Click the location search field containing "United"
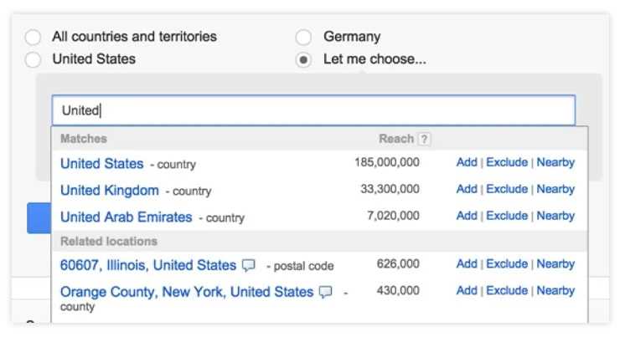The height and width of the screenshot is (337, 620). [x=313, y=110]
